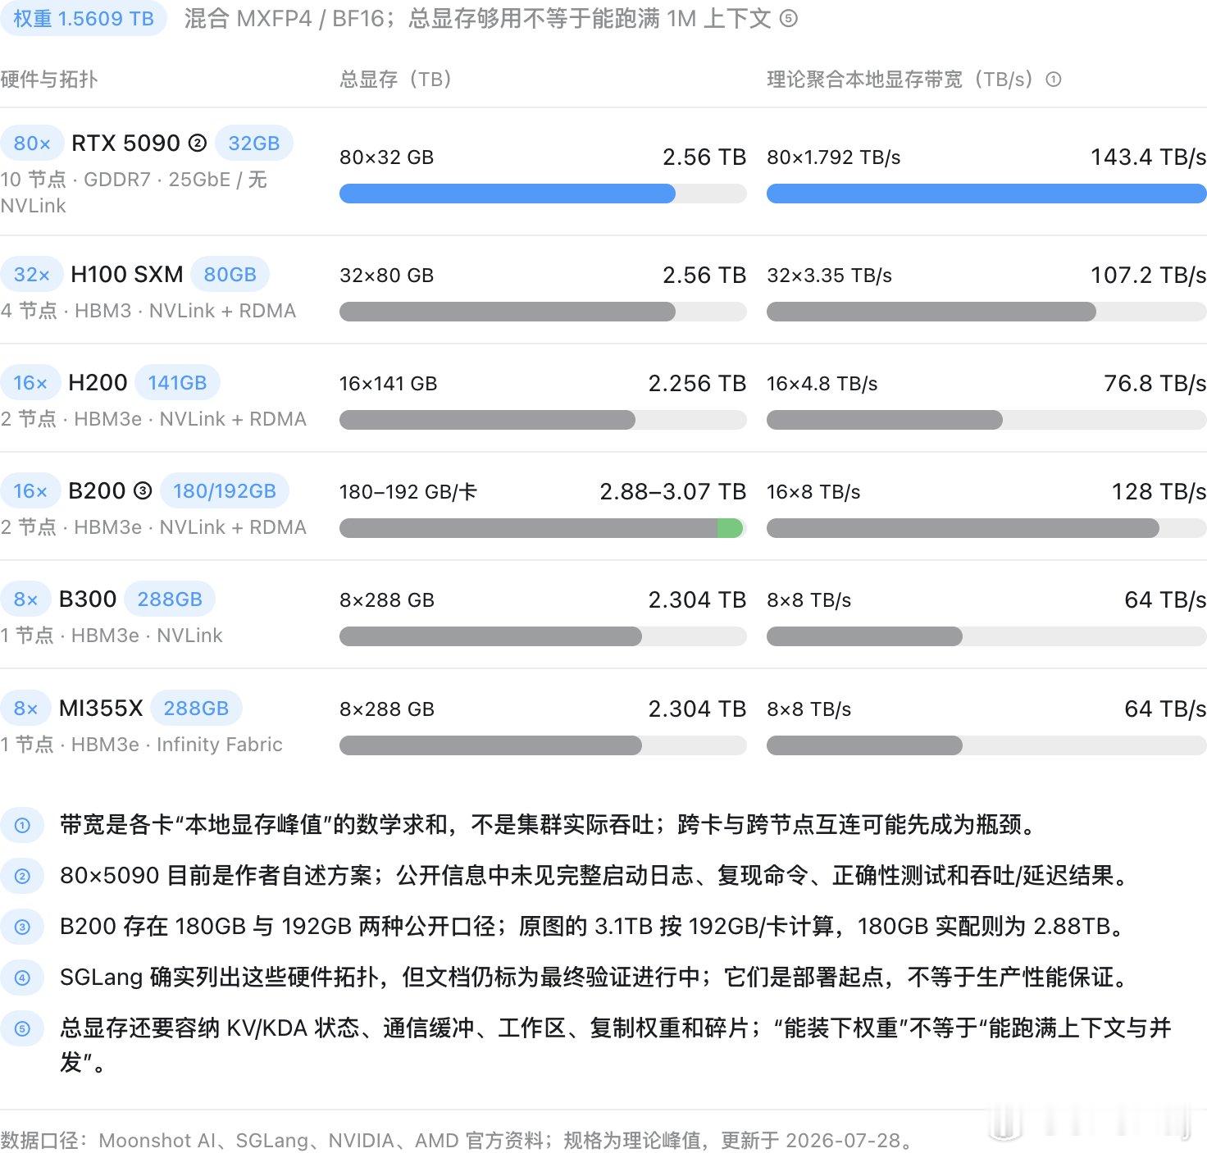Click the 理论聚合本地显存带宽 column header text
The width and height of the screenshot is (1207, 1153).
[x=900, y=80]
